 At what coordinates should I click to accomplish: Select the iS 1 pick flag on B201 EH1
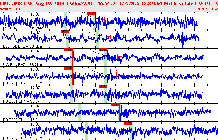[x=103, y=87]
